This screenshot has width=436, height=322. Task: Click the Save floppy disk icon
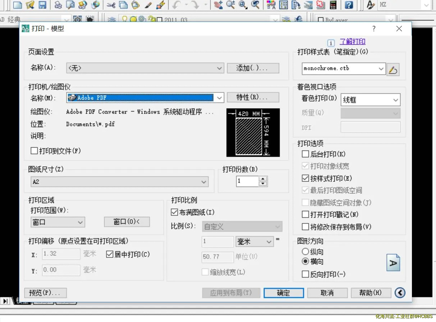pos(42,5)
